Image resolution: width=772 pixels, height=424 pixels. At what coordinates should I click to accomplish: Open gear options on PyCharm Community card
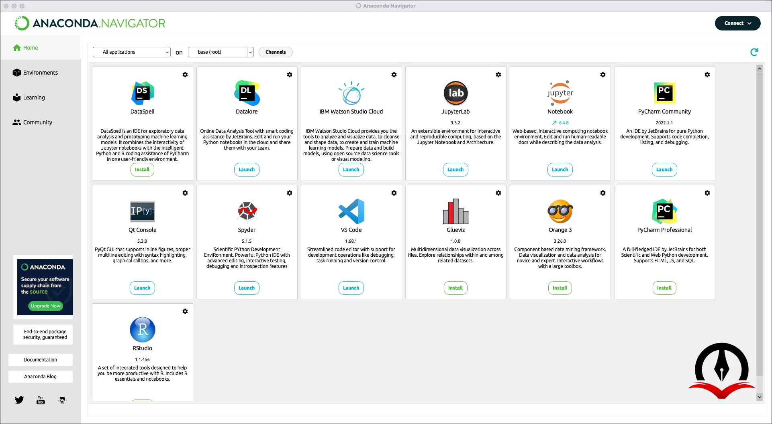click(707, 75)
